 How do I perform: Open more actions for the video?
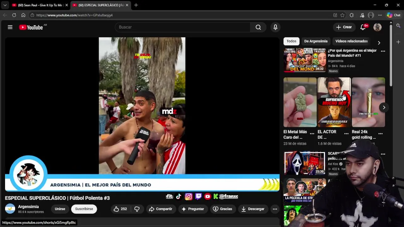point(275,209)
